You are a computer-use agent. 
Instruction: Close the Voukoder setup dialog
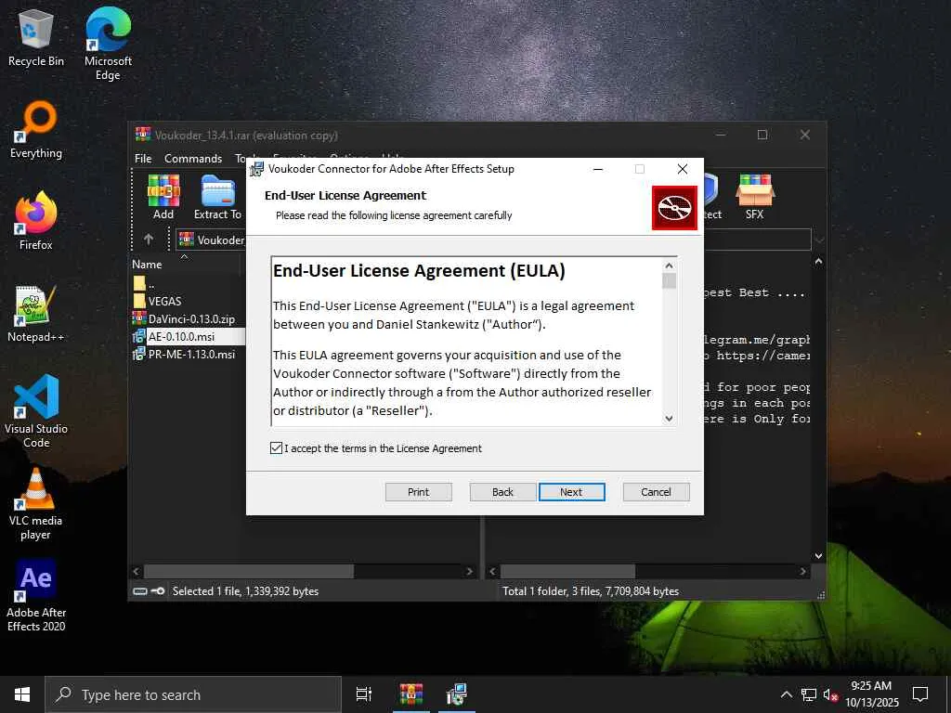pyautogui.click(x=683, y=169)
